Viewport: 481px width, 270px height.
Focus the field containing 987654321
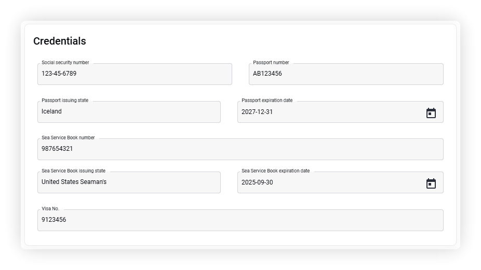point(240,149)
